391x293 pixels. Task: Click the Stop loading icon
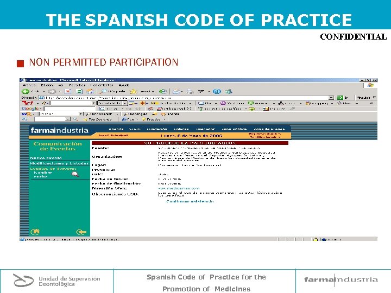coord(68,92)
